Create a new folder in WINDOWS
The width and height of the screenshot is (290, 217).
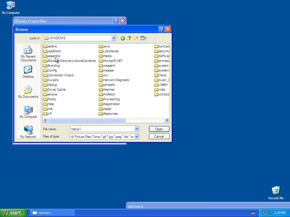click(136, 38)
